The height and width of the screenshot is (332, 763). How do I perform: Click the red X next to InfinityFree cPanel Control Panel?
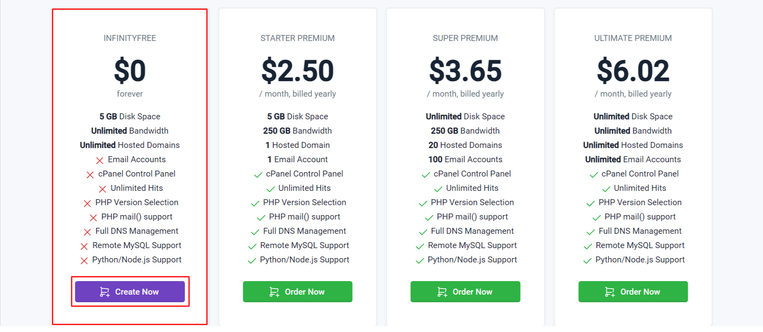(x=90, y=175)
